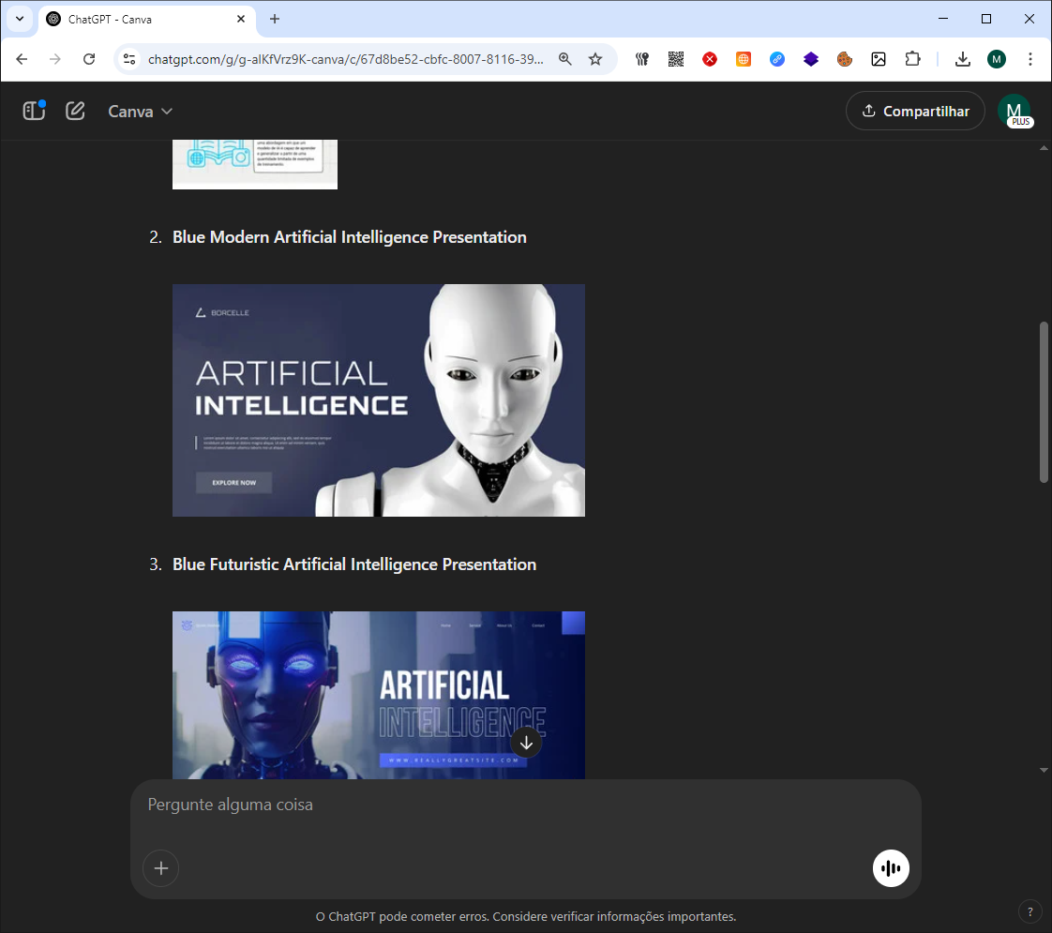Open the red X circle extension
Image resolution: width=1052 pixels, height=933 pixels.
(x=710, y=59)
